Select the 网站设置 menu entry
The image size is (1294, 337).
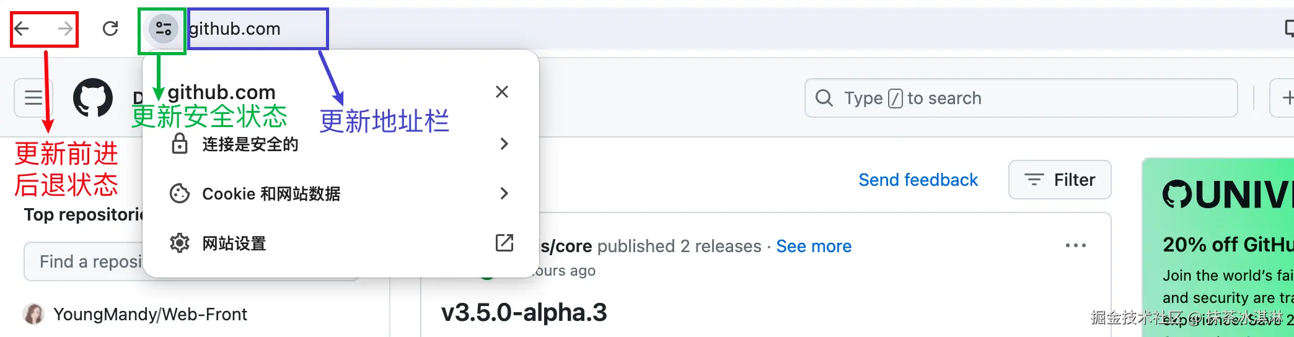tap(234, 243)
